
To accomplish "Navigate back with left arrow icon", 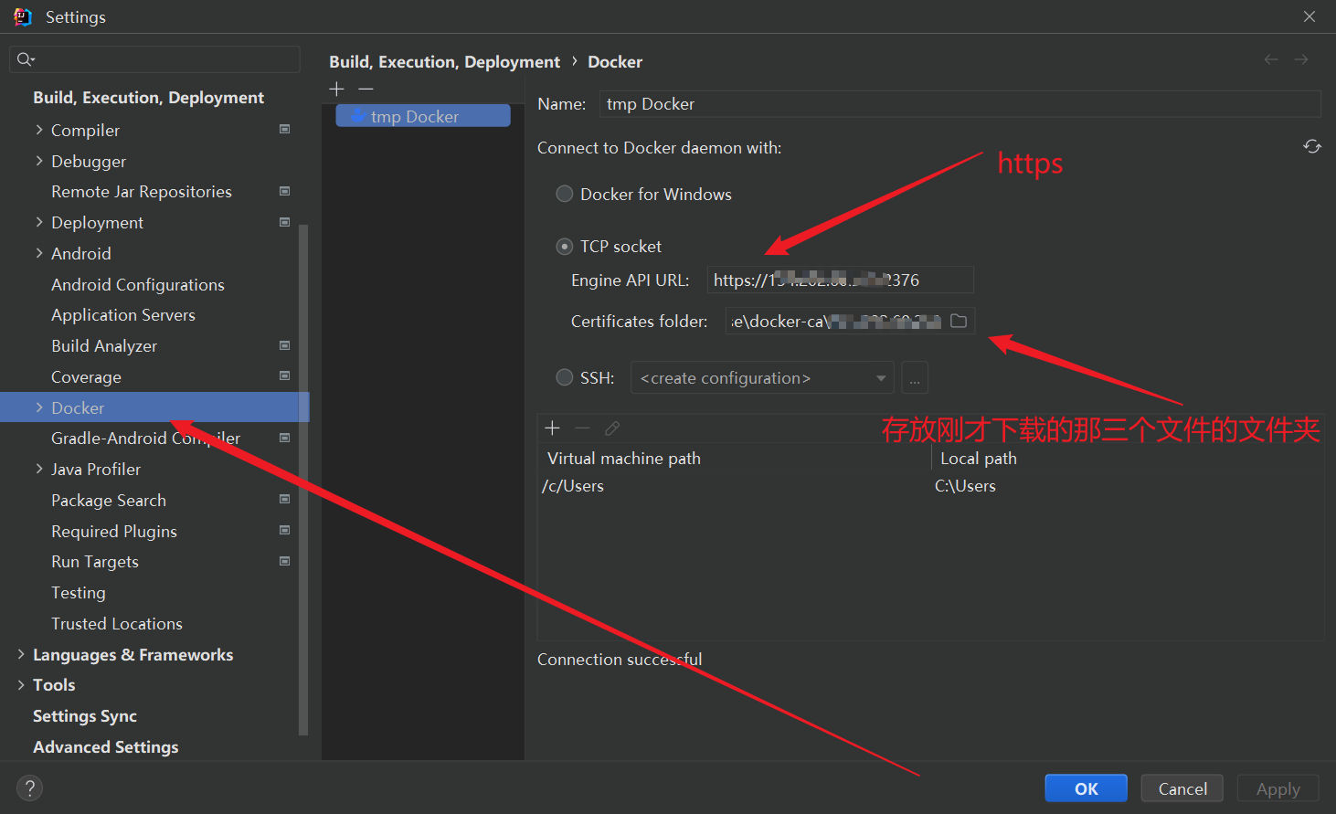I will point(1271,59).
